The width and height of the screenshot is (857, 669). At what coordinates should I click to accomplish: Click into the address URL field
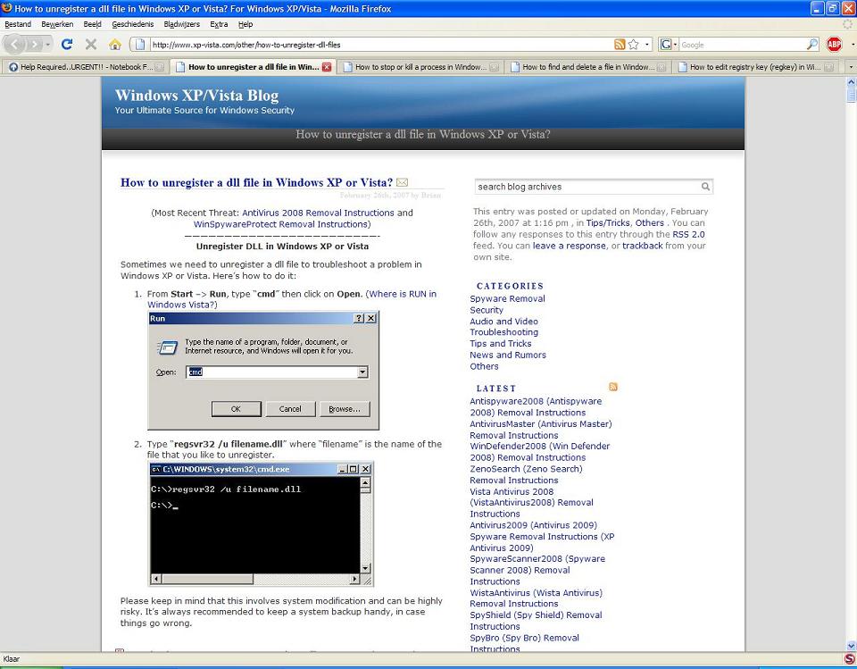[380, 45]
